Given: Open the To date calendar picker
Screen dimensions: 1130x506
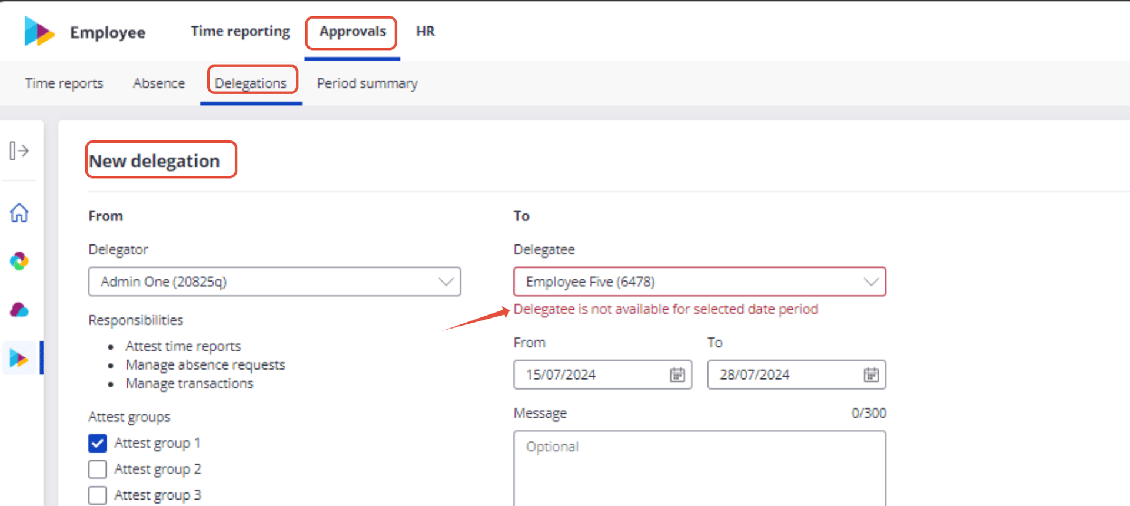Looking at the screenshot, I should [x=871, y=374].
